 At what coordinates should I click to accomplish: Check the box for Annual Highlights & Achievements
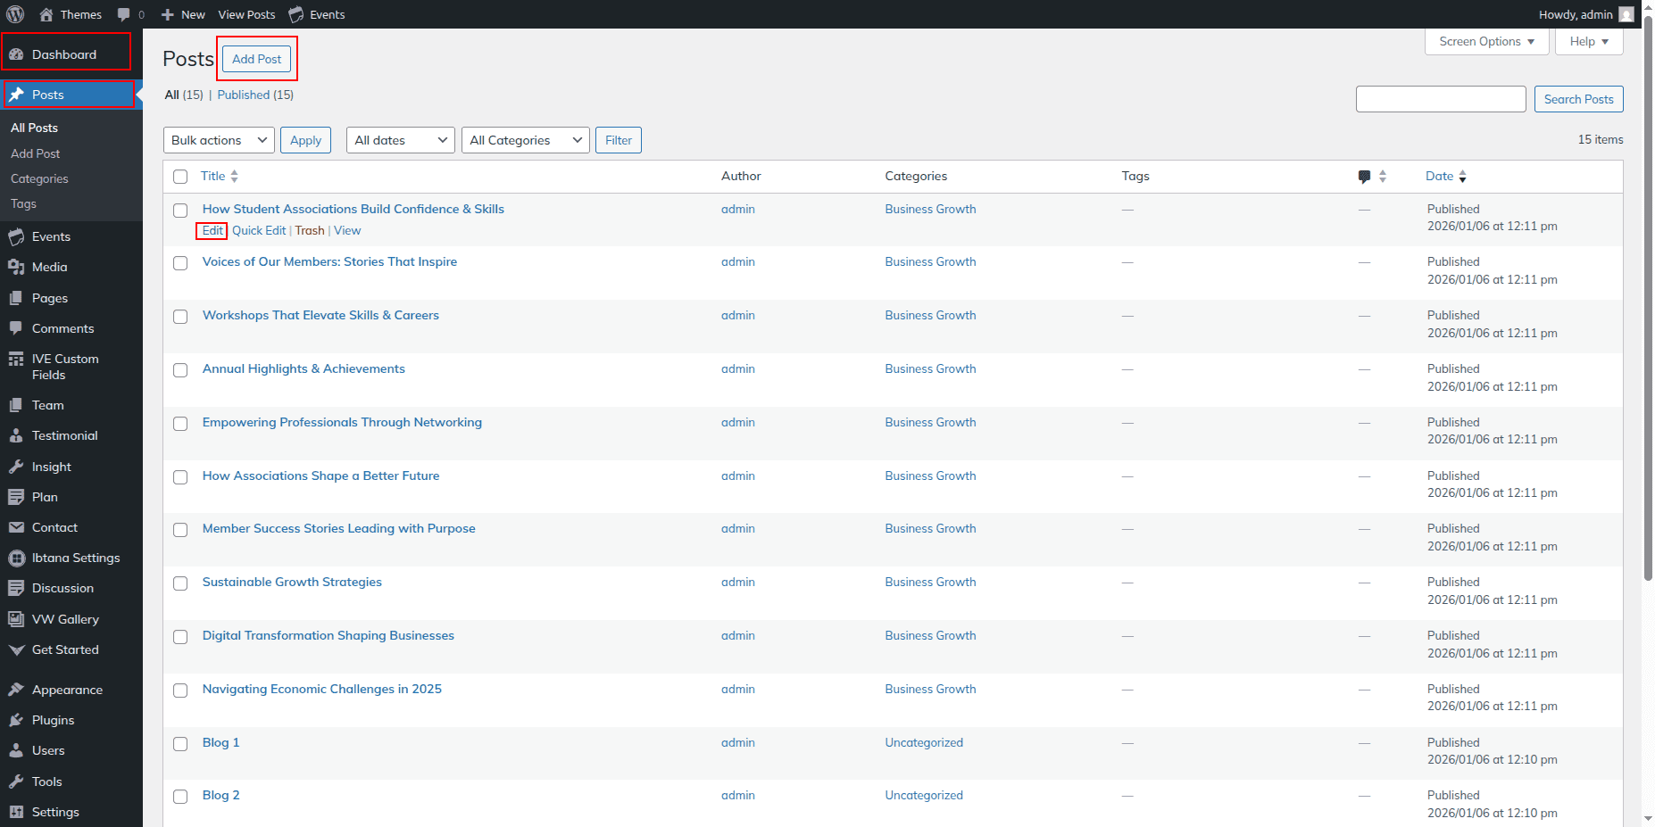pyautogui.click(x=180, y=370)
